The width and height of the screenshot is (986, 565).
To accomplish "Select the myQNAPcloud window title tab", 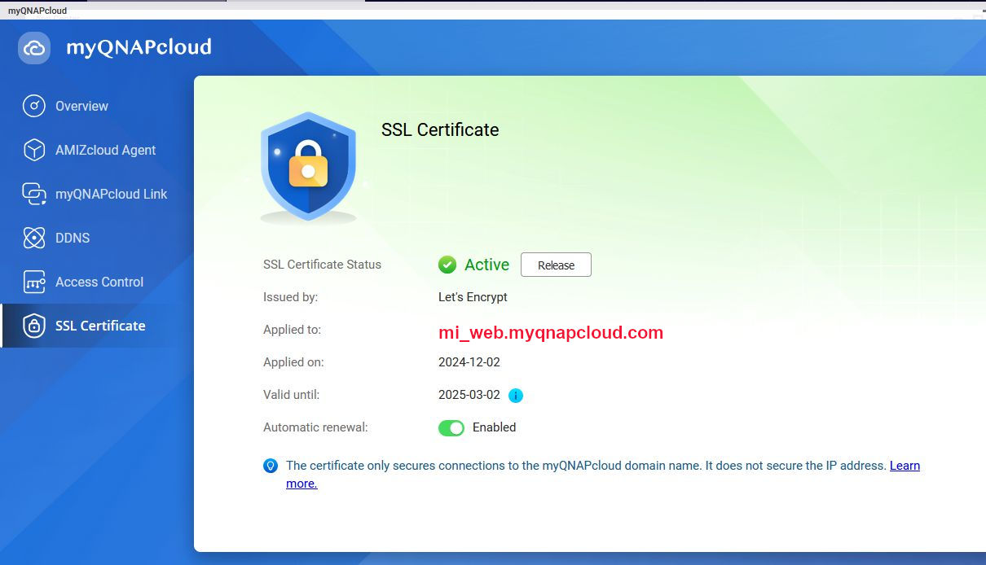I will (x=37, y=11).
